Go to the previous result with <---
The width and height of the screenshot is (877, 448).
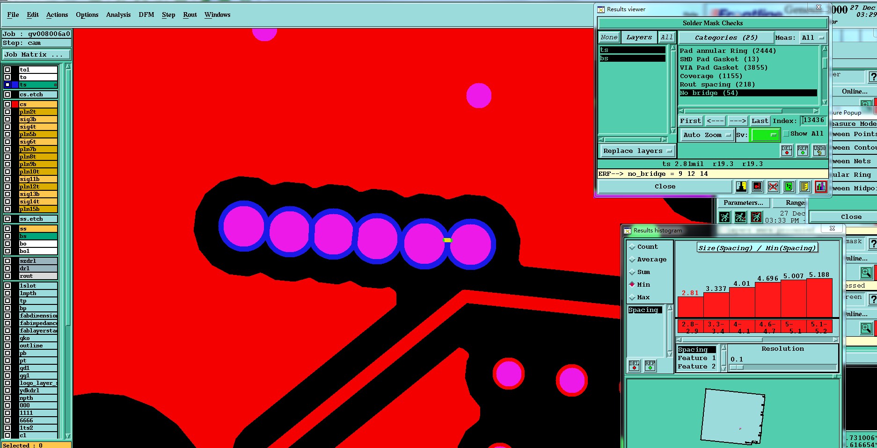(716, 121)
